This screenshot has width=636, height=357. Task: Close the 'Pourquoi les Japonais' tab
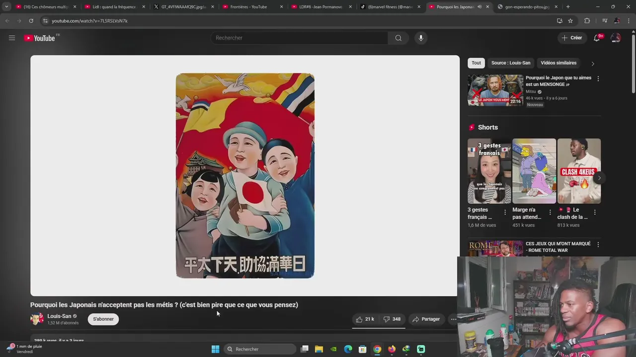(487, 7)
